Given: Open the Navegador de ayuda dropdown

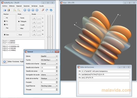Looking at the screenshot, I should pyautogui.click(x=49, y=75).
